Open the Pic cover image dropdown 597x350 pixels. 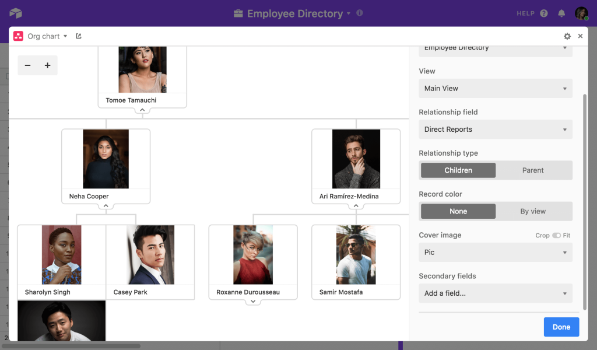click(496, 252)
